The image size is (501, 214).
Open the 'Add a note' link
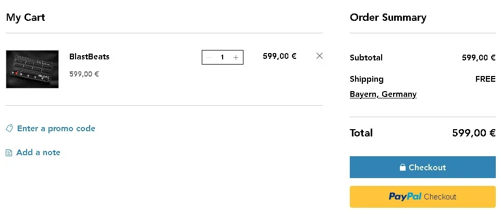click(38, 153)
